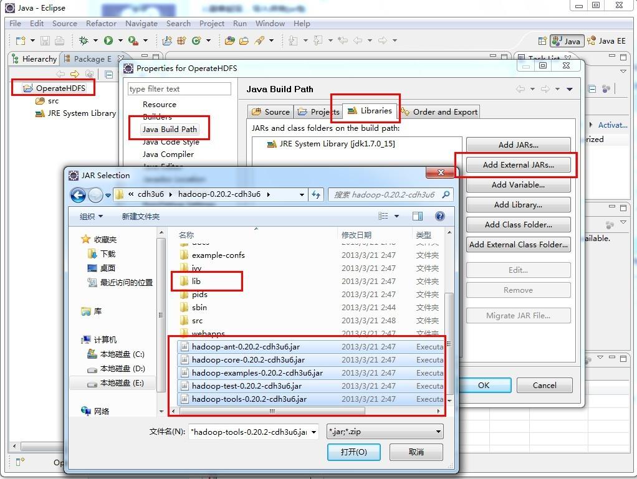Click the blue help icon in the file dialog
The width and height of the screenshot is (637, 479).
point(439,216)
